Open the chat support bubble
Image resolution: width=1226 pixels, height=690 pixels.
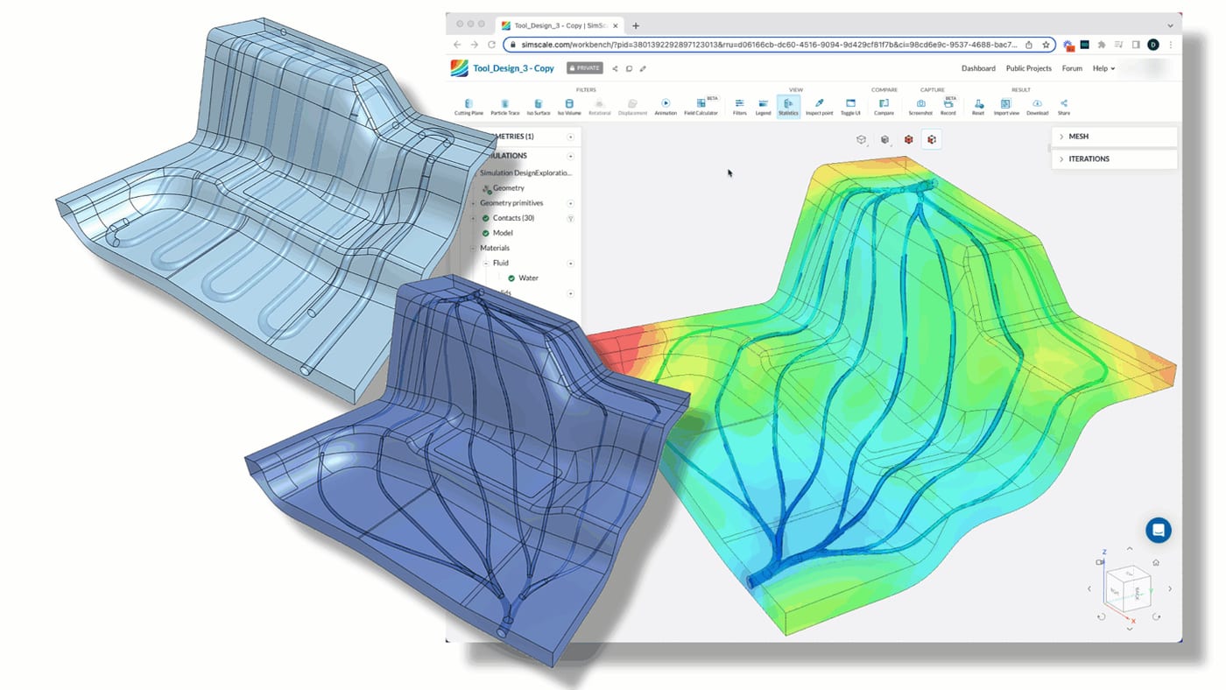(x=1159, y=530)
